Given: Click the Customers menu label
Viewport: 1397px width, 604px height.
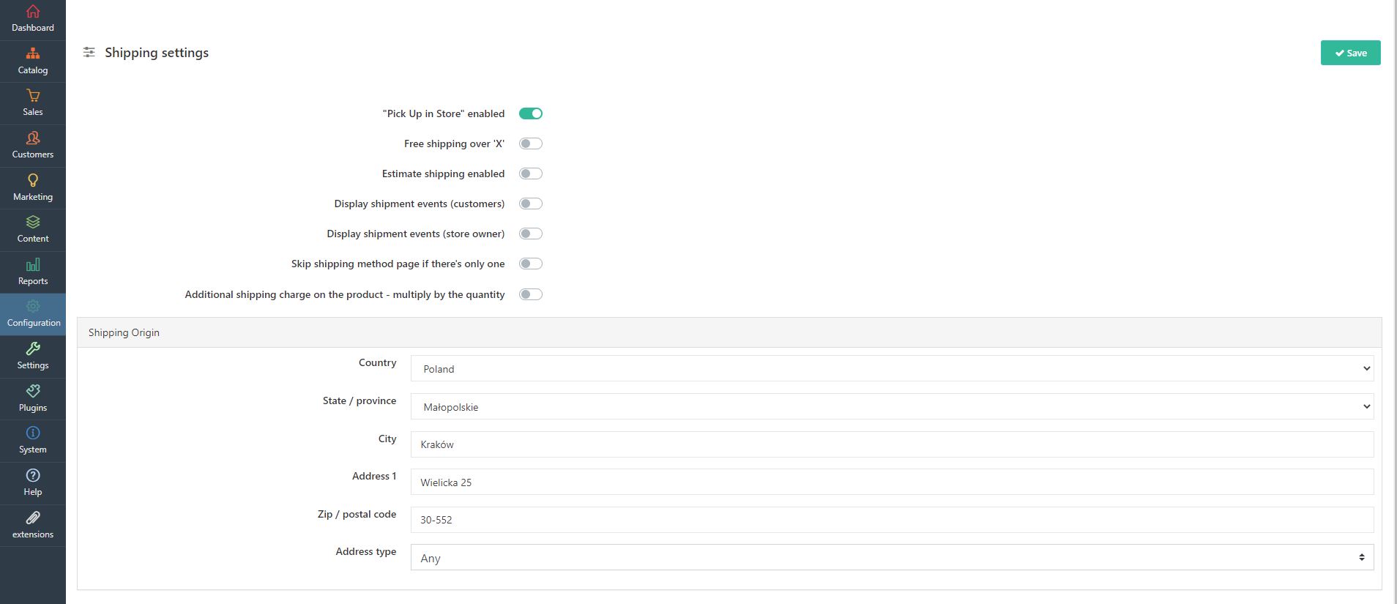Looking at the screenshot, I should coord(33,154).
